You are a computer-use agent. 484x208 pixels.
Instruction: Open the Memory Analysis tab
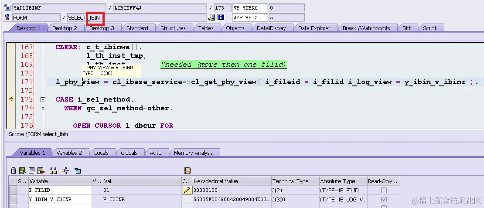pyautogui.click(x=193, y=153)
